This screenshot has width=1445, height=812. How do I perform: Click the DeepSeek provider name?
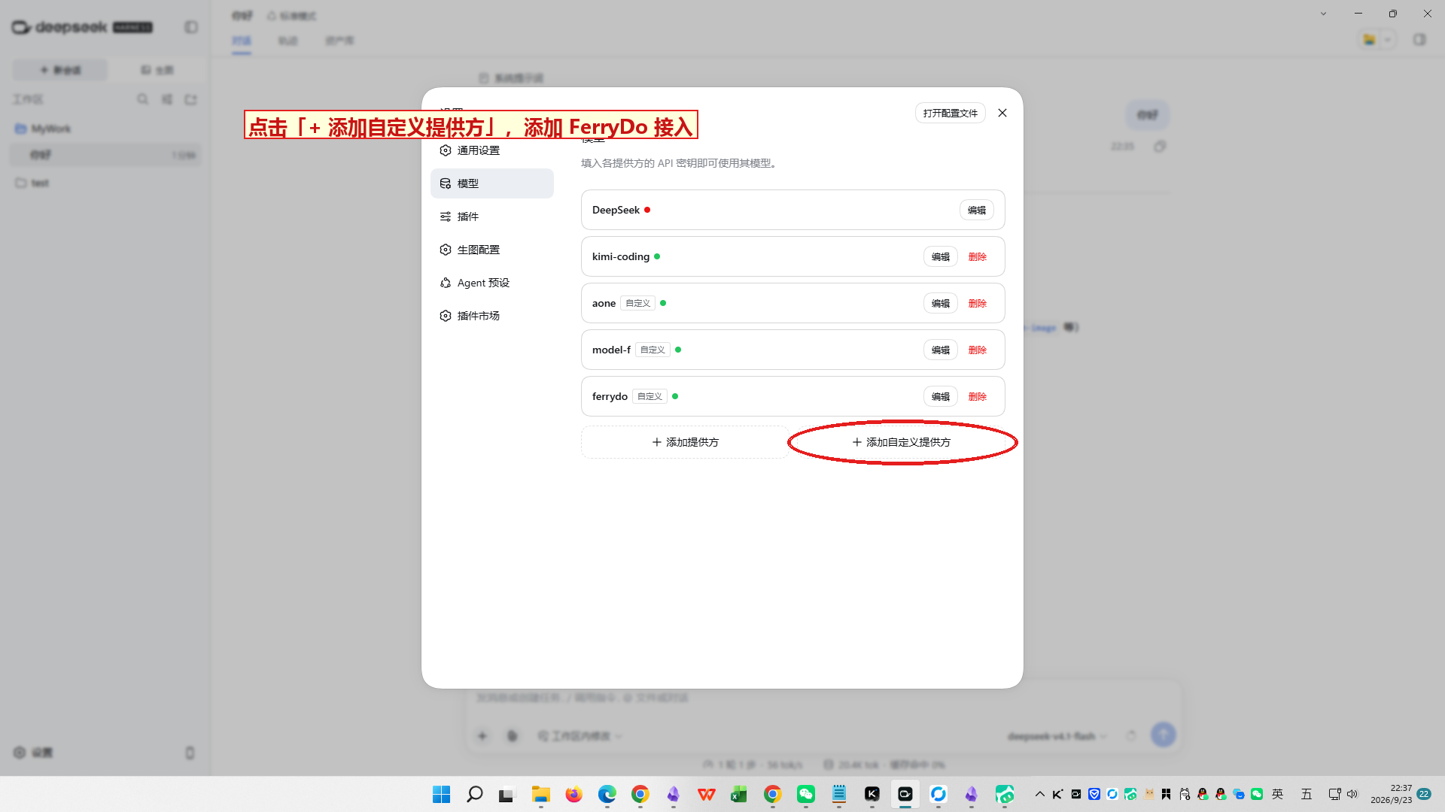(x=616, y=210)
